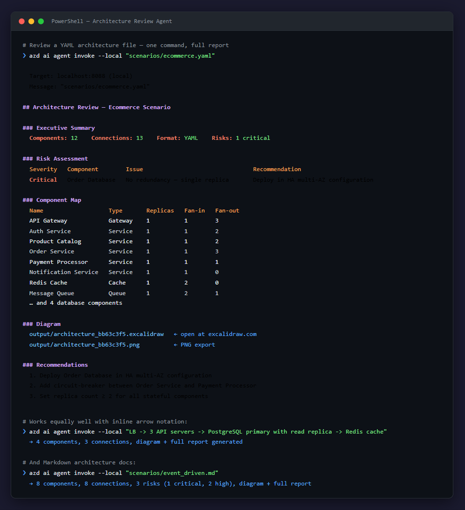Click the 'Product Catalog' row name

coord(55,241)
